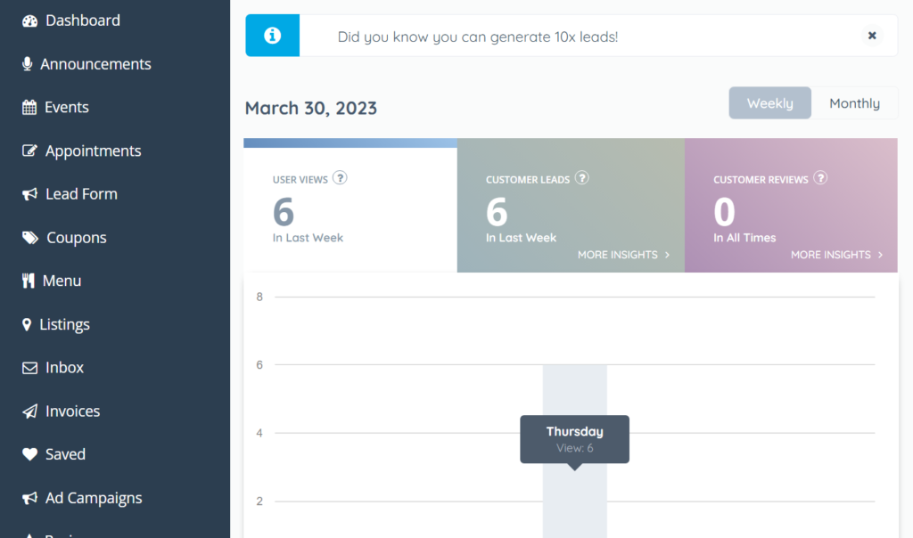
Task: Dismiss the 10x leads notification banner
Action: (x=872, y=36)
